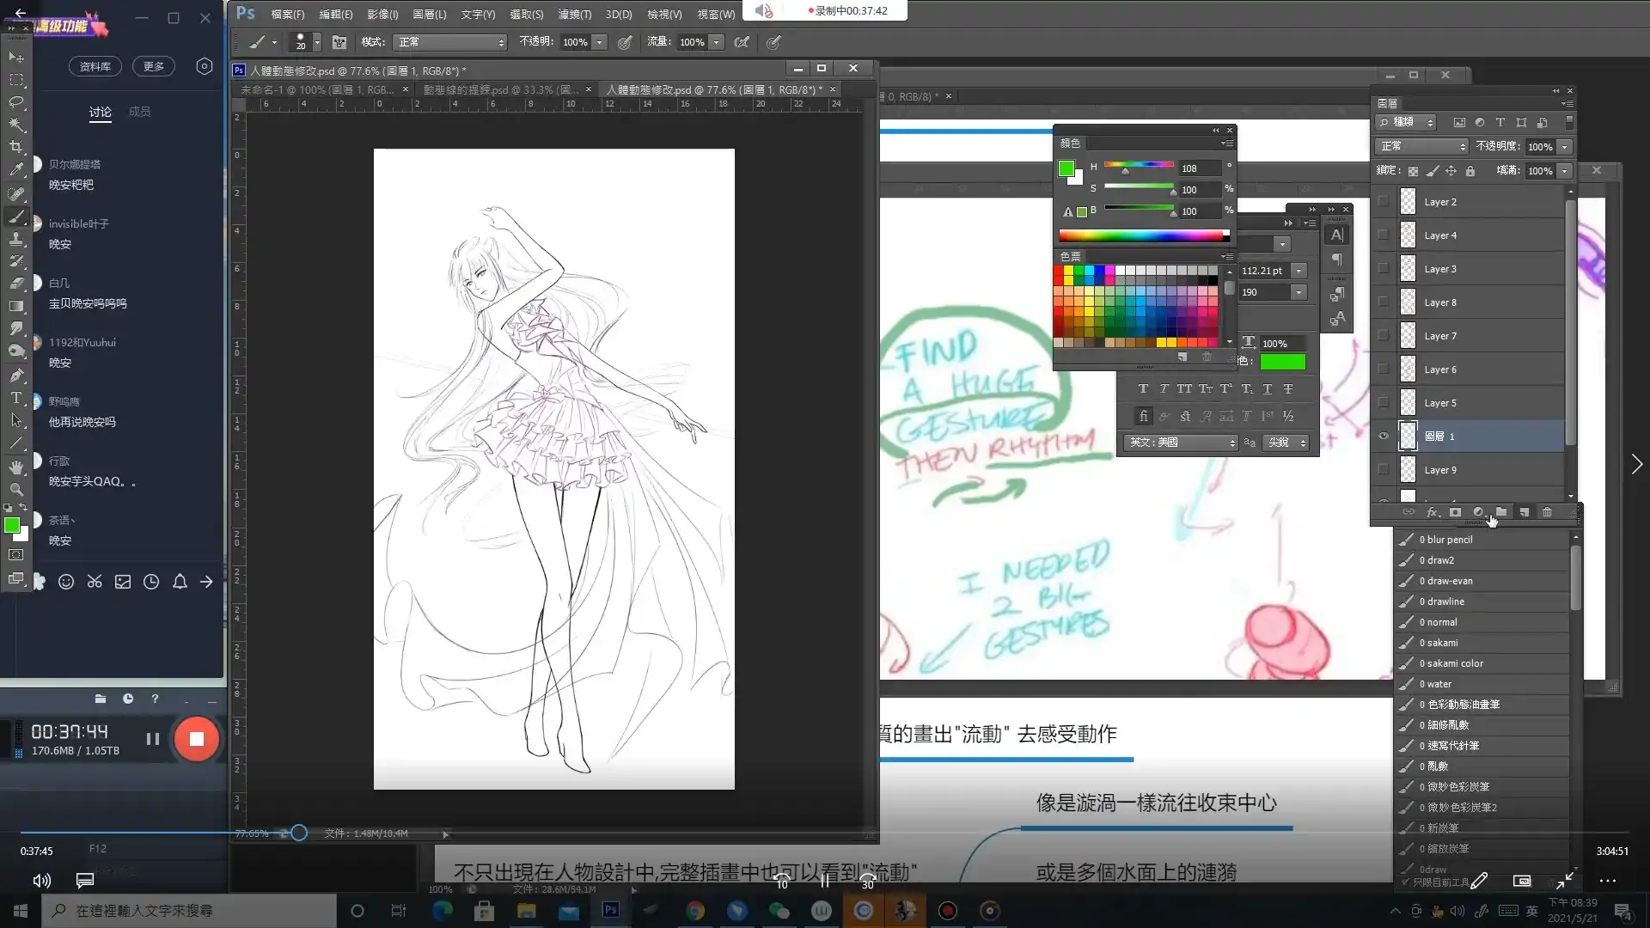The height and width of the screenshot is (928, 1650).
Task: Expand the 英文:美國 language dropdown
Action: [x=1181, y=443]
